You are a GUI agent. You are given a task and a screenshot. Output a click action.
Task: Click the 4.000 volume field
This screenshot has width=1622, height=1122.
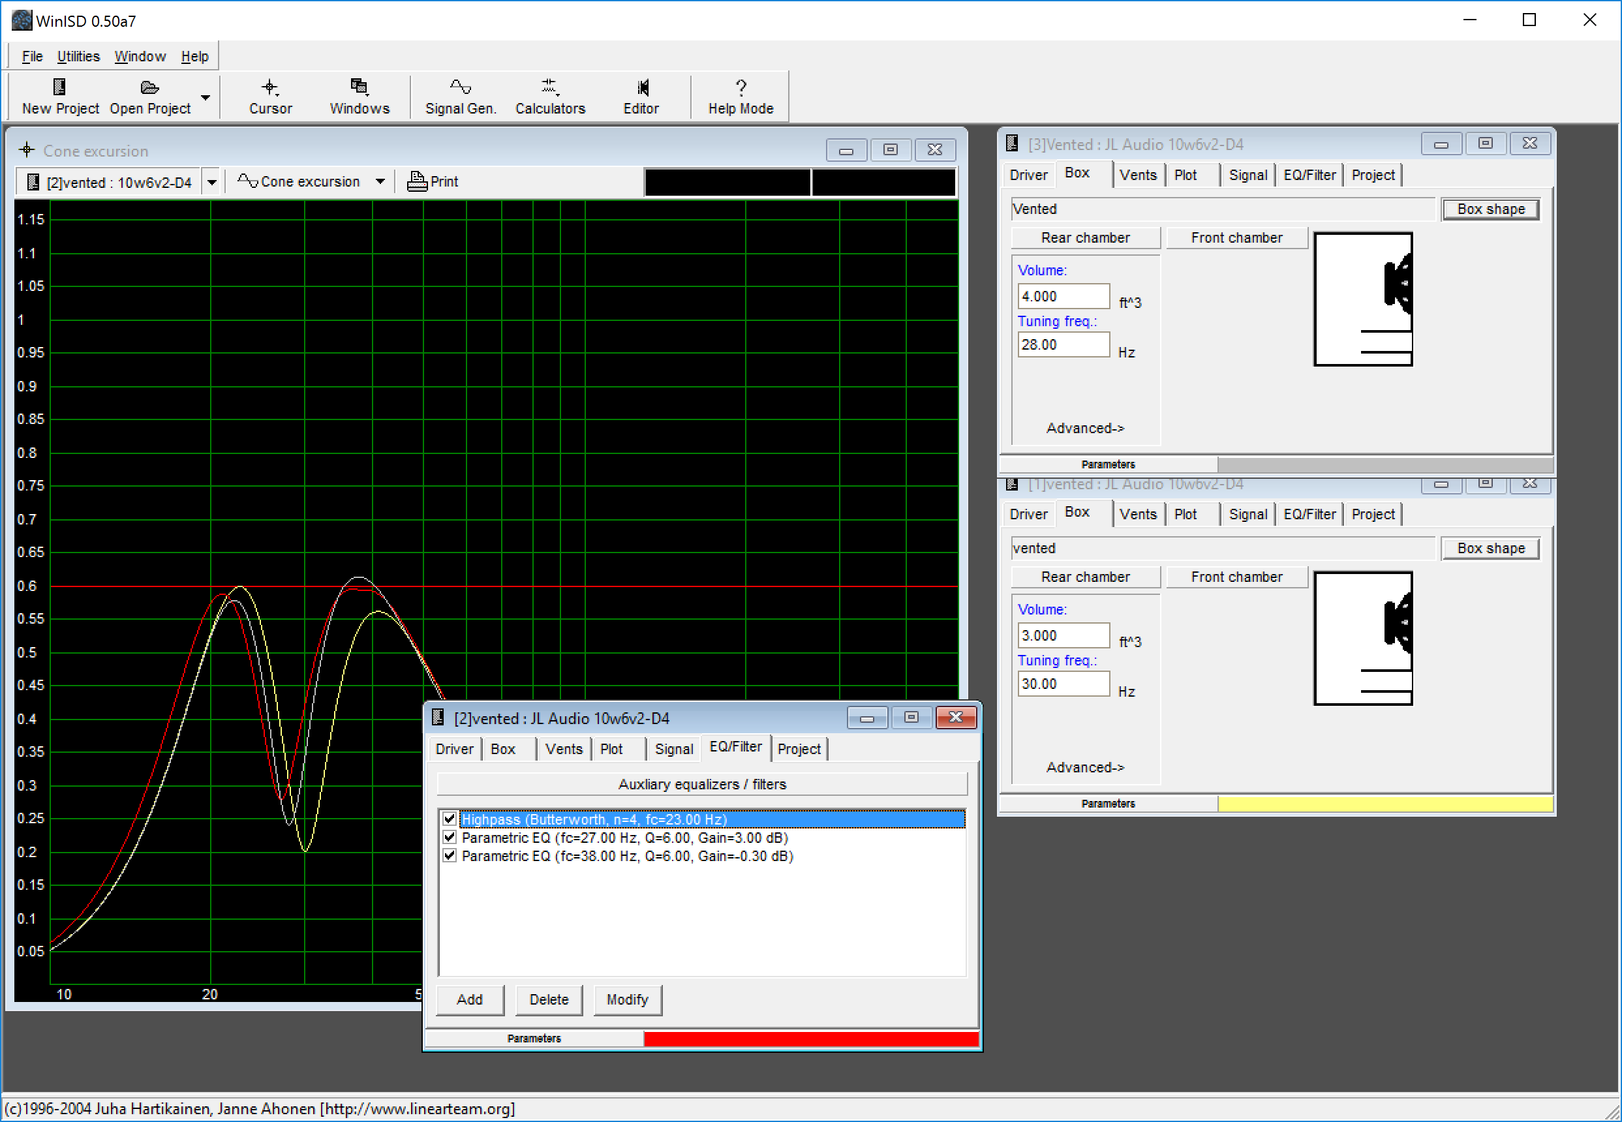[x=1063, y=296]
